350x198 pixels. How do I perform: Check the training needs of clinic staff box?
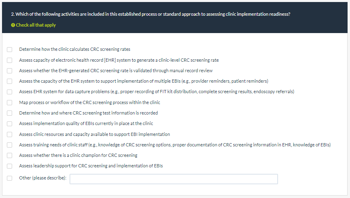9,145
